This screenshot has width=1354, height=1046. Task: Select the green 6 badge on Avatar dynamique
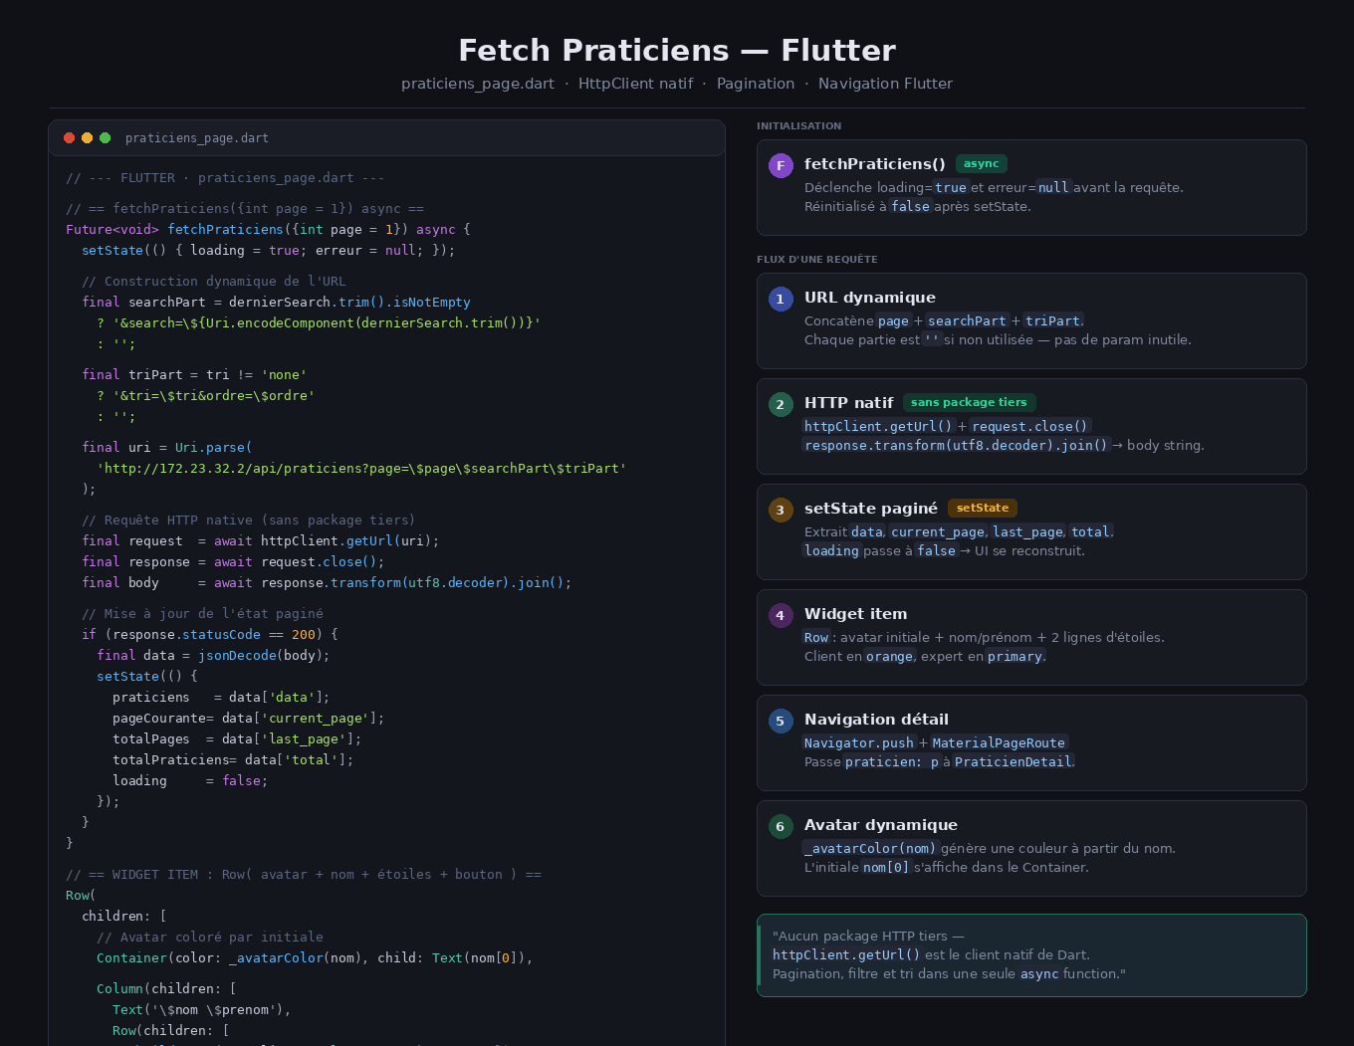(780, 826)
